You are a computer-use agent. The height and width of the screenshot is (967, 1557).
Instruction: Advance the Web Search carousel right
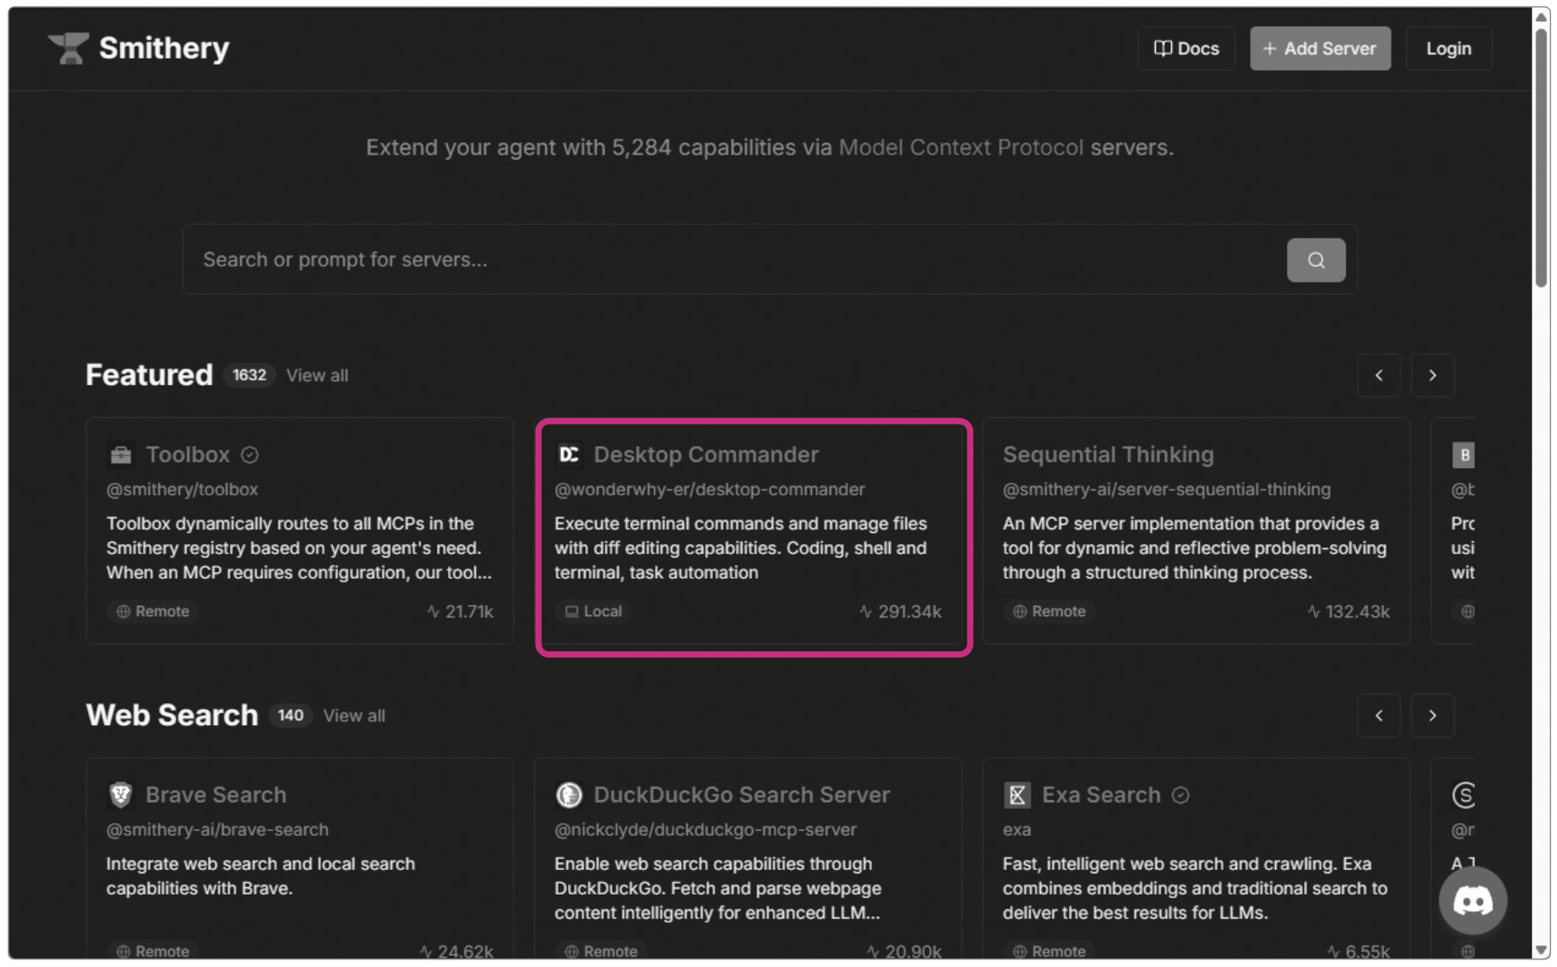pyautogui.click(x=1432, y=716)
